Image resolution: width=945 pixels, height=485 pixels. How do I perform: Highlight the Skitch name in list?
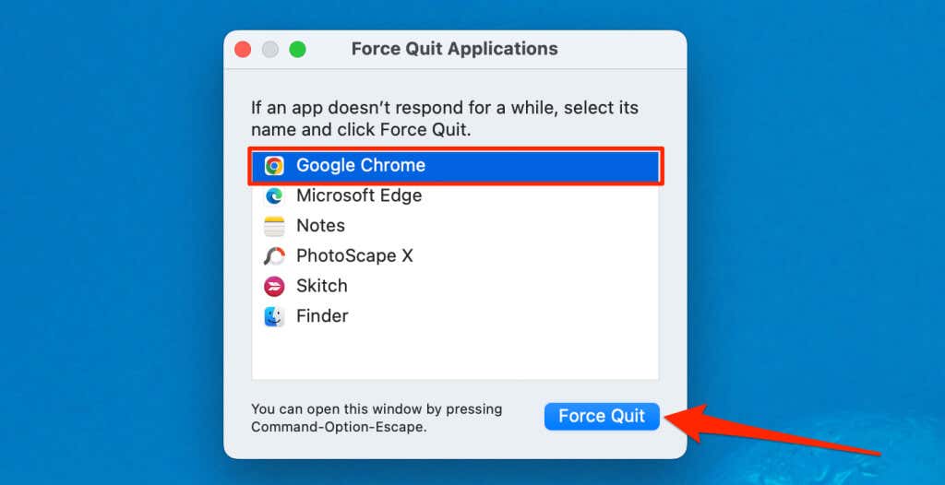(x=321, y=286)
